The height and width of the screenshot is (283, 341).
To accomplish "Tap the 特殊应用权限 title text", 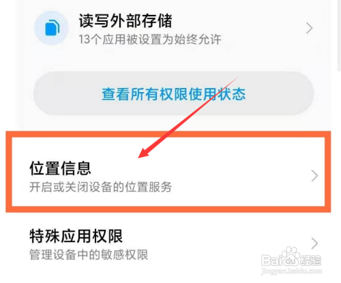I will (76, 236).
